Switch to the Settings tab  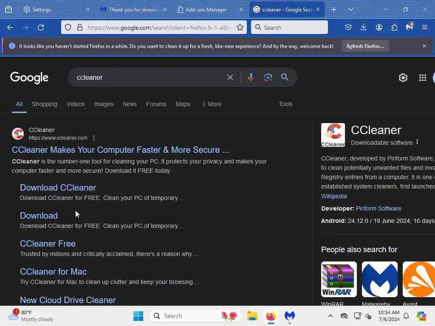(56, 9)
